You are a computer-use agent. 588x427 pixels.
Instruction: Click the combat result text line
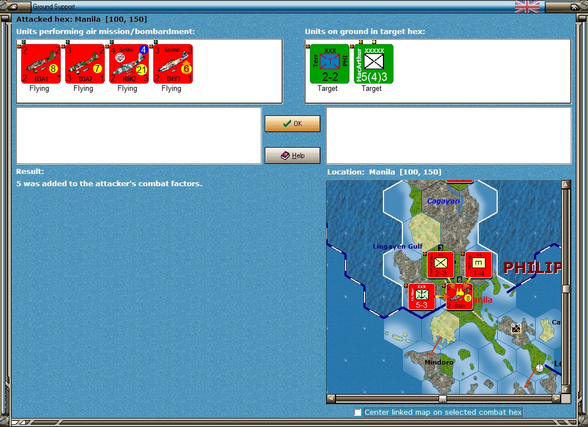(109, 184)
